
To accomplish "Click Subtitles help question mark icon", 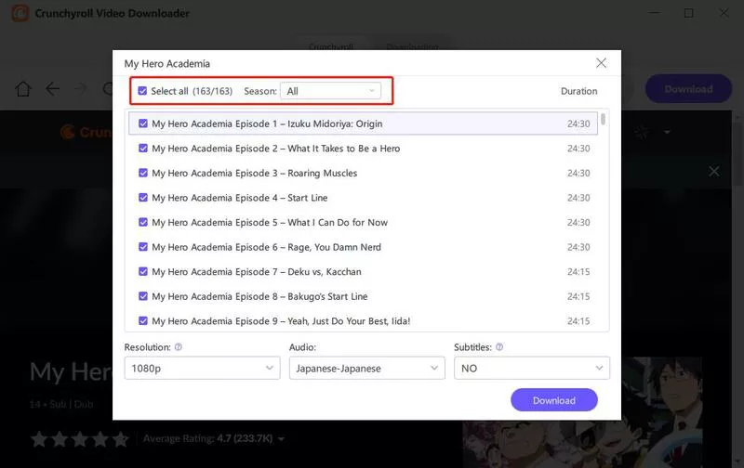I will (499, 346).
